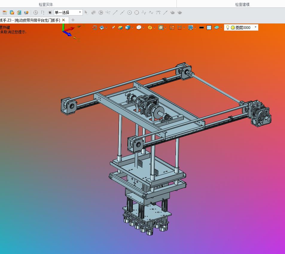Expand the teal layer plane dropdown
285x254 pixels.
(221, 28)
